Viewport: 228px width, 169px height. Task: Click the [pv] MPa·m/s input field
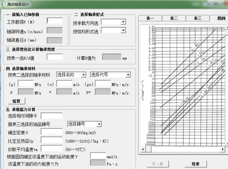point(103,84)
